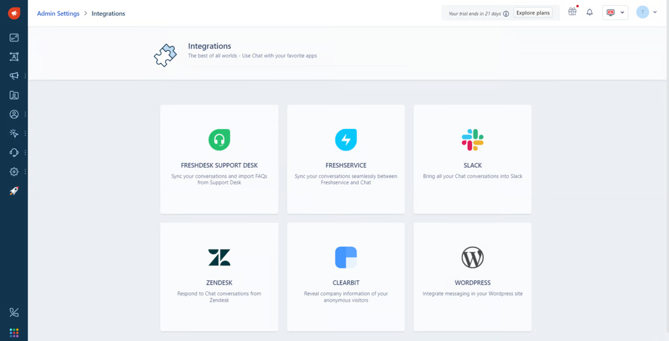Go back to Admin Settings breadcrumb
This screenshot has width=669, height=341.
coord(58,13)
